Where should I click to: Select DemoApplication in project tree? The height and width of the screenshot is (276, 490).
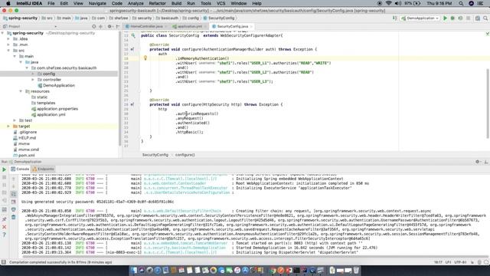click(x=59, y=85)
